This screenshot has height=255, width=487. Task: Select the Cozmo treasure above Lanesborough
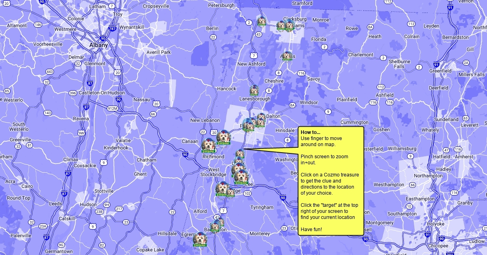click(x=254, y=91)
